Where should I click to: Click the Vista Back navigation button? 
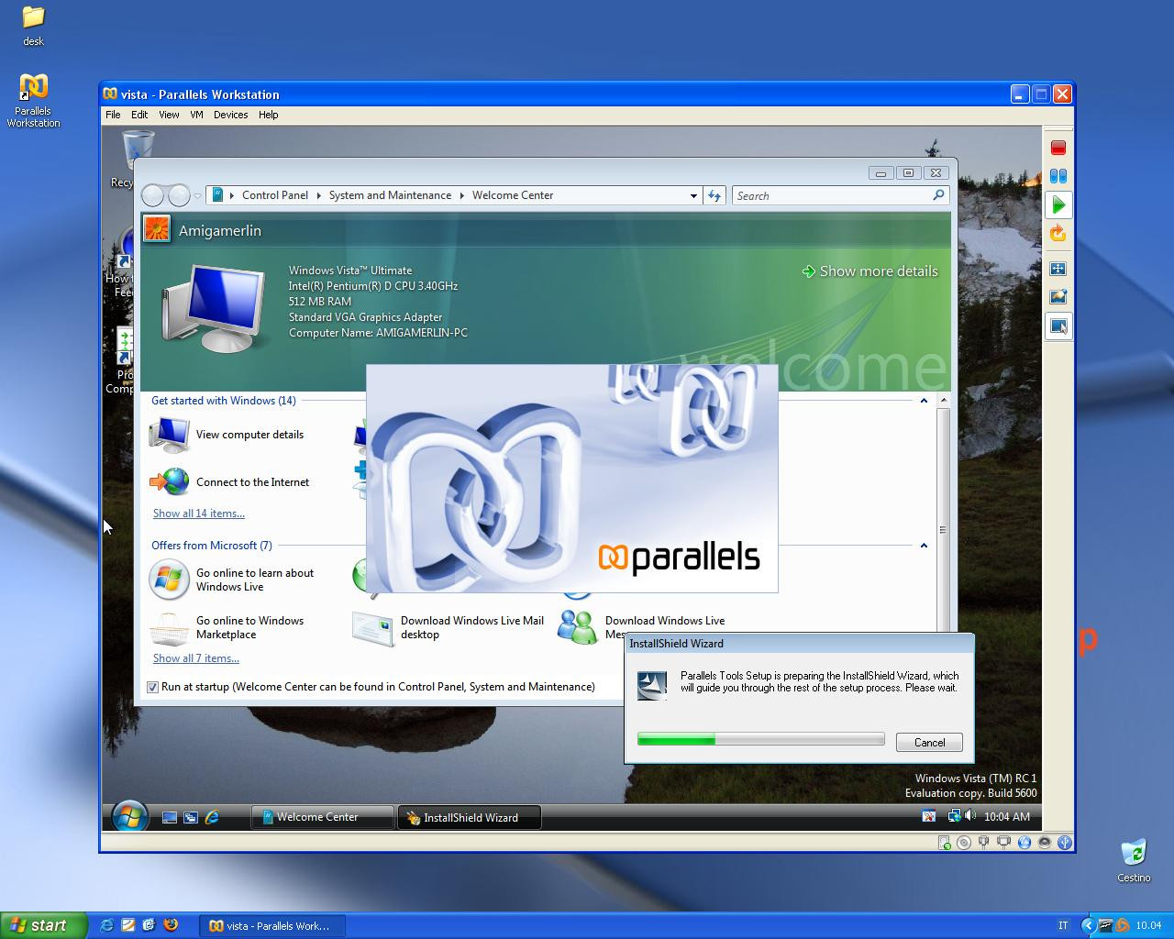tap(154, 195)
